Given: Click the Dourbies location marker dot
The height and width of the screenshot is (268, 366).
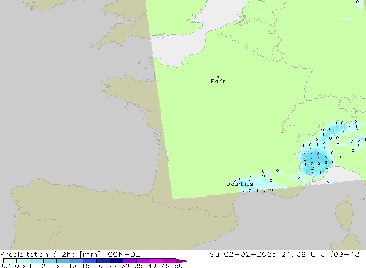Looking at the screenshot, I should point(240,179).
